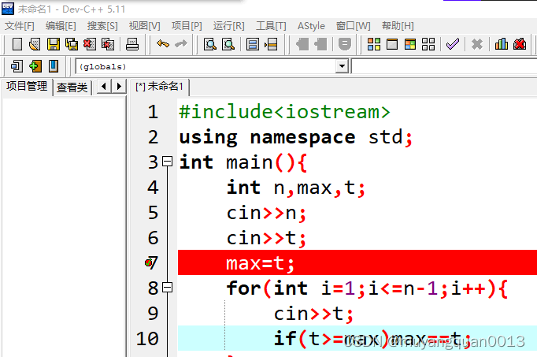Click the Go to line icon
537x357 pixels.
[271, 44]
